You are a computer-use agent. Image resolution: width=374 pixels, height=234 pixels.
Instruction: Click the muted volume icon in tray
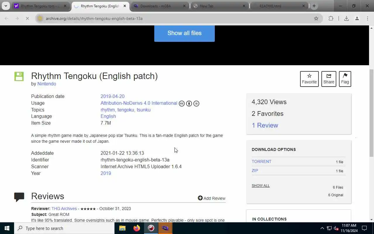pyautogui.click(x=336, y=228)
